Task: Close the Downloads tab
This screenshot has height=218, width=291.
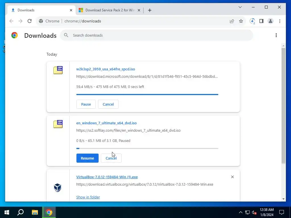Action: pyautogui.click(x=71, y=10)
